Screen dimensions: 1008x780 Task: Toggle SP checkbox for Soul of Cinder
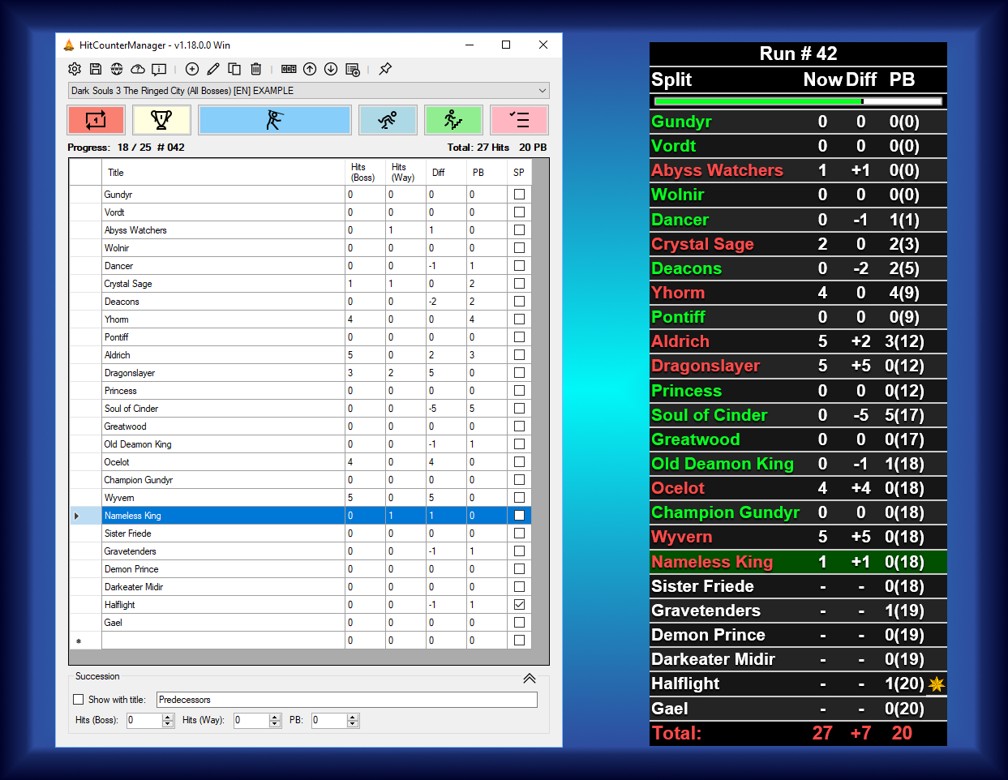point(519,409)
